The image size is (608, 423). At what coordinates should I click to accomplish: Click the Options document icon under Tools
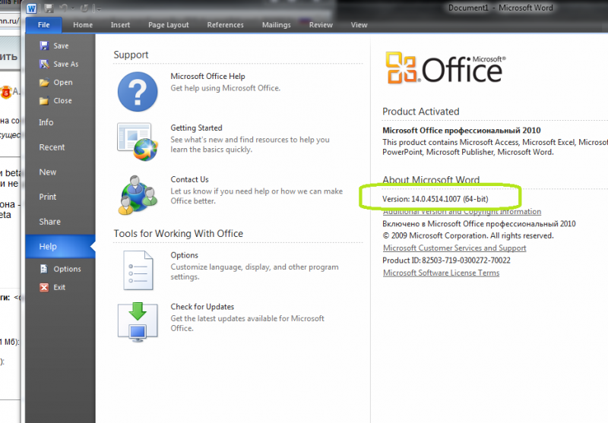pyautogui.click(x=138, y=270)
